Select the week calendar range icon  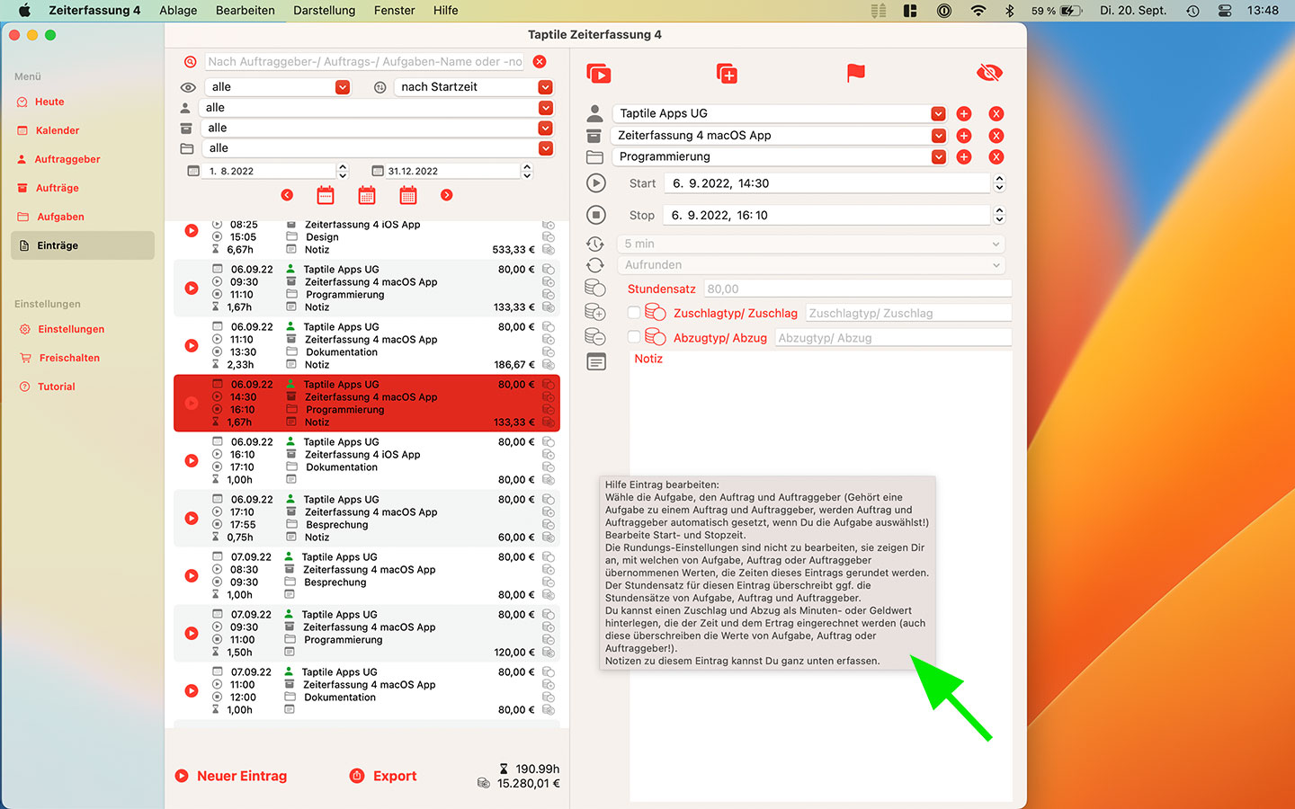tap(326, 195)
